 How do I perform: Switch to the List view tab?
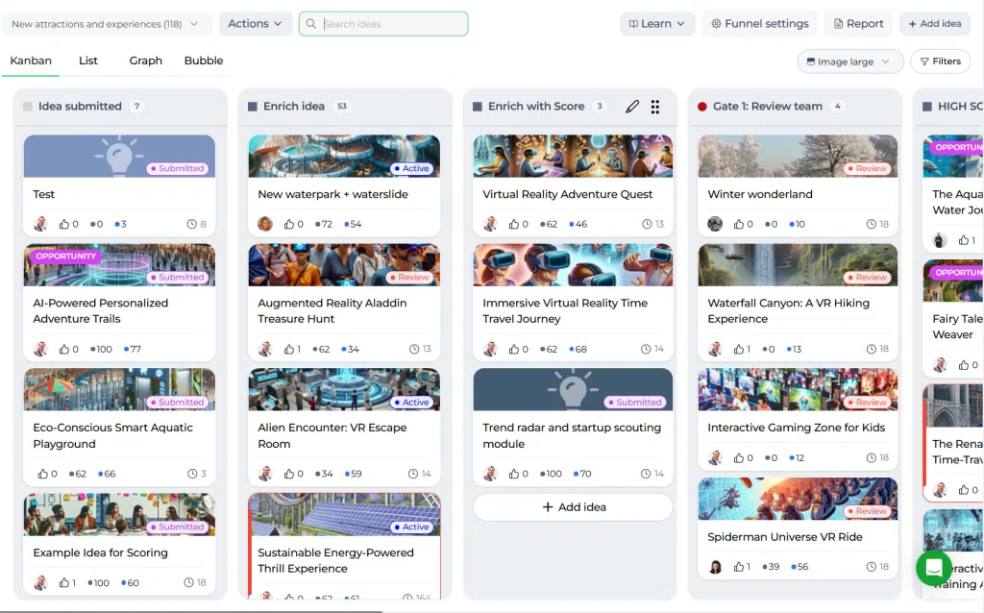click(x=88, y=61)
